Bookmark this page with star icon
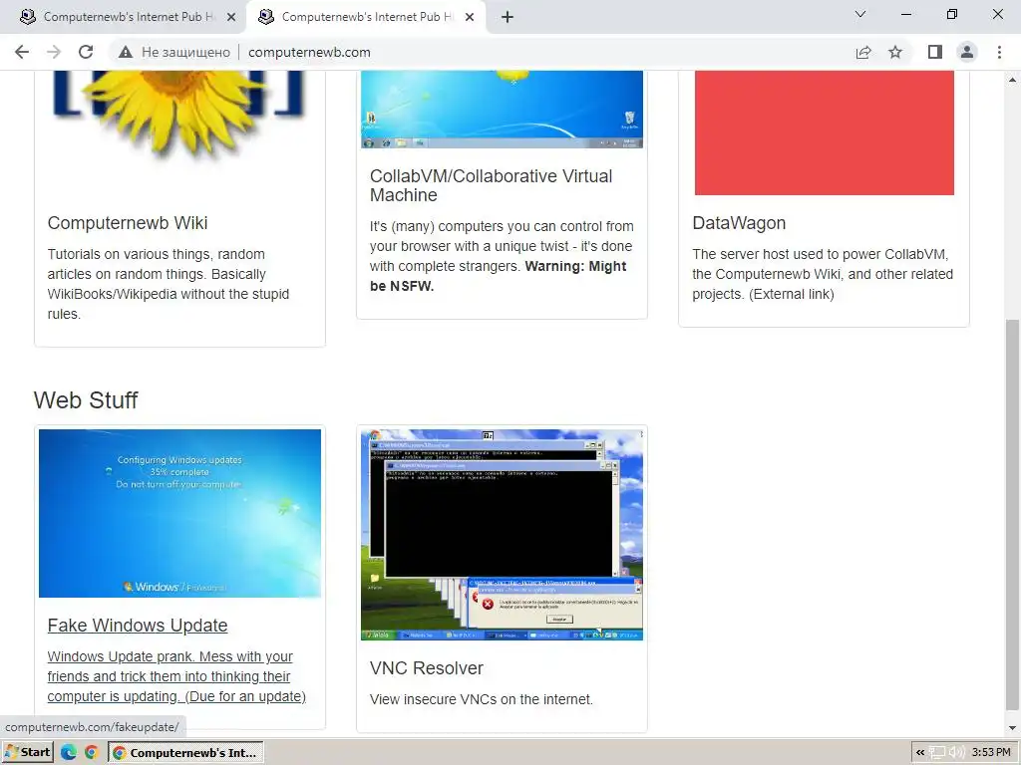The image size is (1021, 765). (x=895, y=52)
